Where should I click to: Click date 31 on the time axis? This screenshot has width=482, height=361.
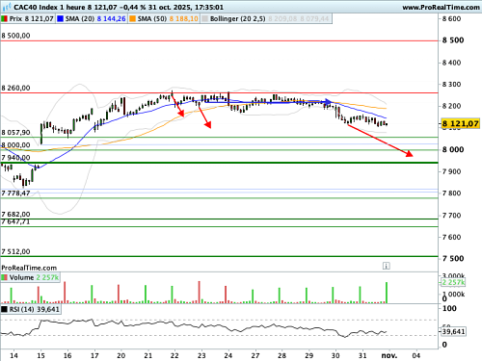pos(362,355)
